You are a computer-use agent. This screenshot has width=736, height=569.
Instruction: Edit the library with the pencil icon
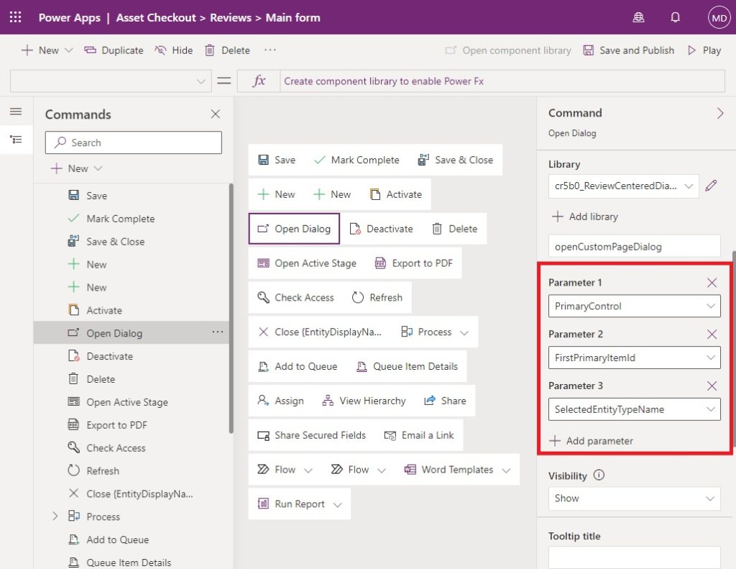click(x=711, y=186)
